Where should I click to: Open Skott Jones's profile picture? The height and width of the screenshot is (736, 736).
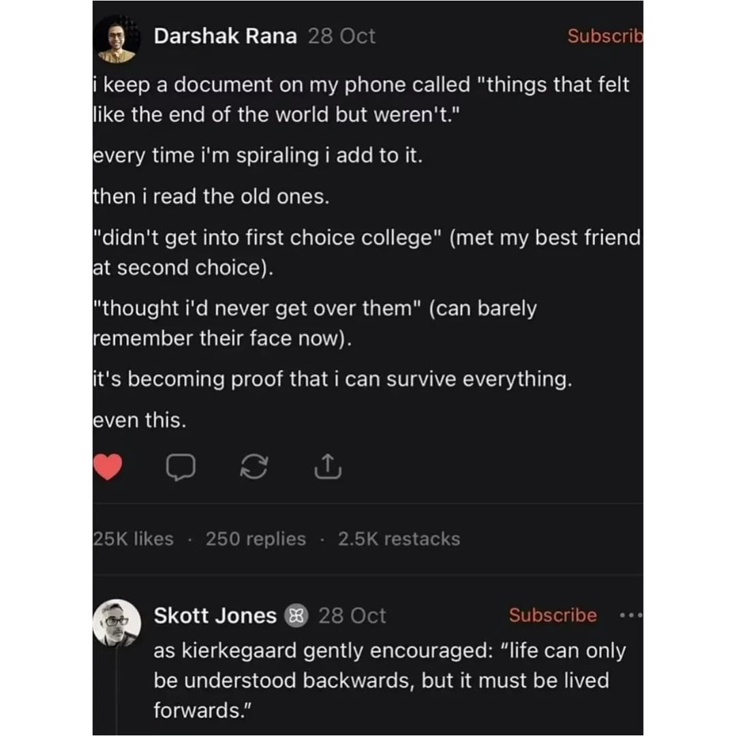(x=117, y=622)
